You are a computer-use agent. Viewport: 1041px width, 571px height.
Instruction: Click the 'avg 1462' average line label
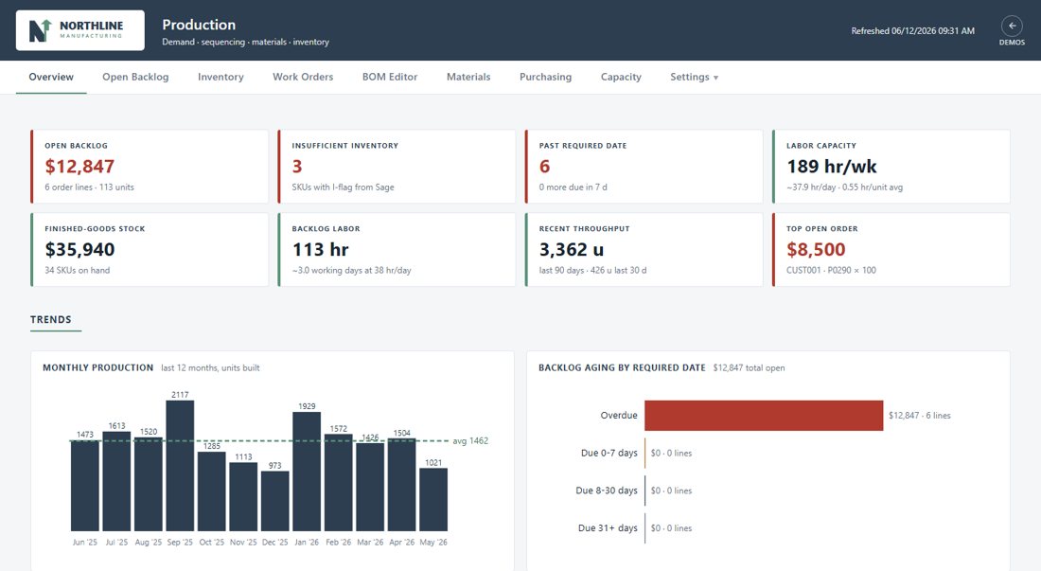point(470,441)
